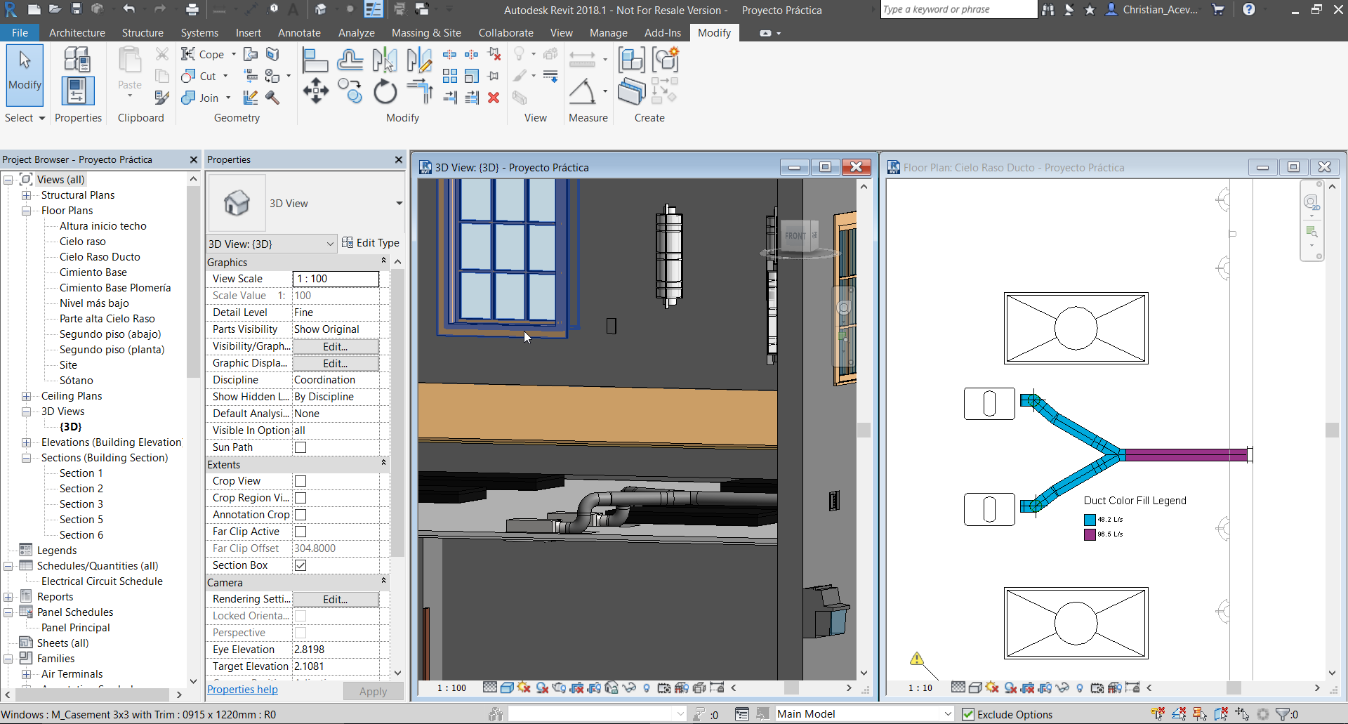This screenshot has height=724, width=1348.
Task: Toggle the Exclude Options checkbox
Action: tap(967, 714)
